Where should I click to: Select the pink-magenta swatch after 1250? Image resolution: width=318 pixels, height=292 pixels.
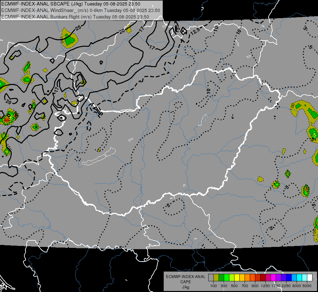click(268, 278)
